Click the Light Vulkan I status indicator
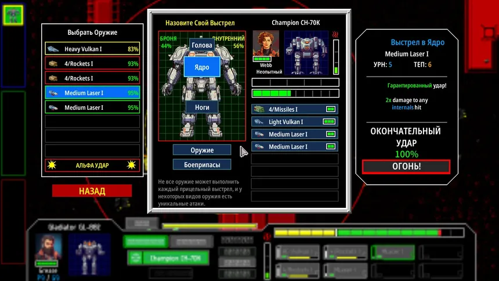This screenshot has width=499, height=281. tap(329, 122)
